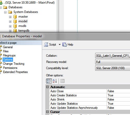Select the SQL Server 10.50.1600 server node
The height and width of the screenshot is (115, 130).
coord(29,3)
